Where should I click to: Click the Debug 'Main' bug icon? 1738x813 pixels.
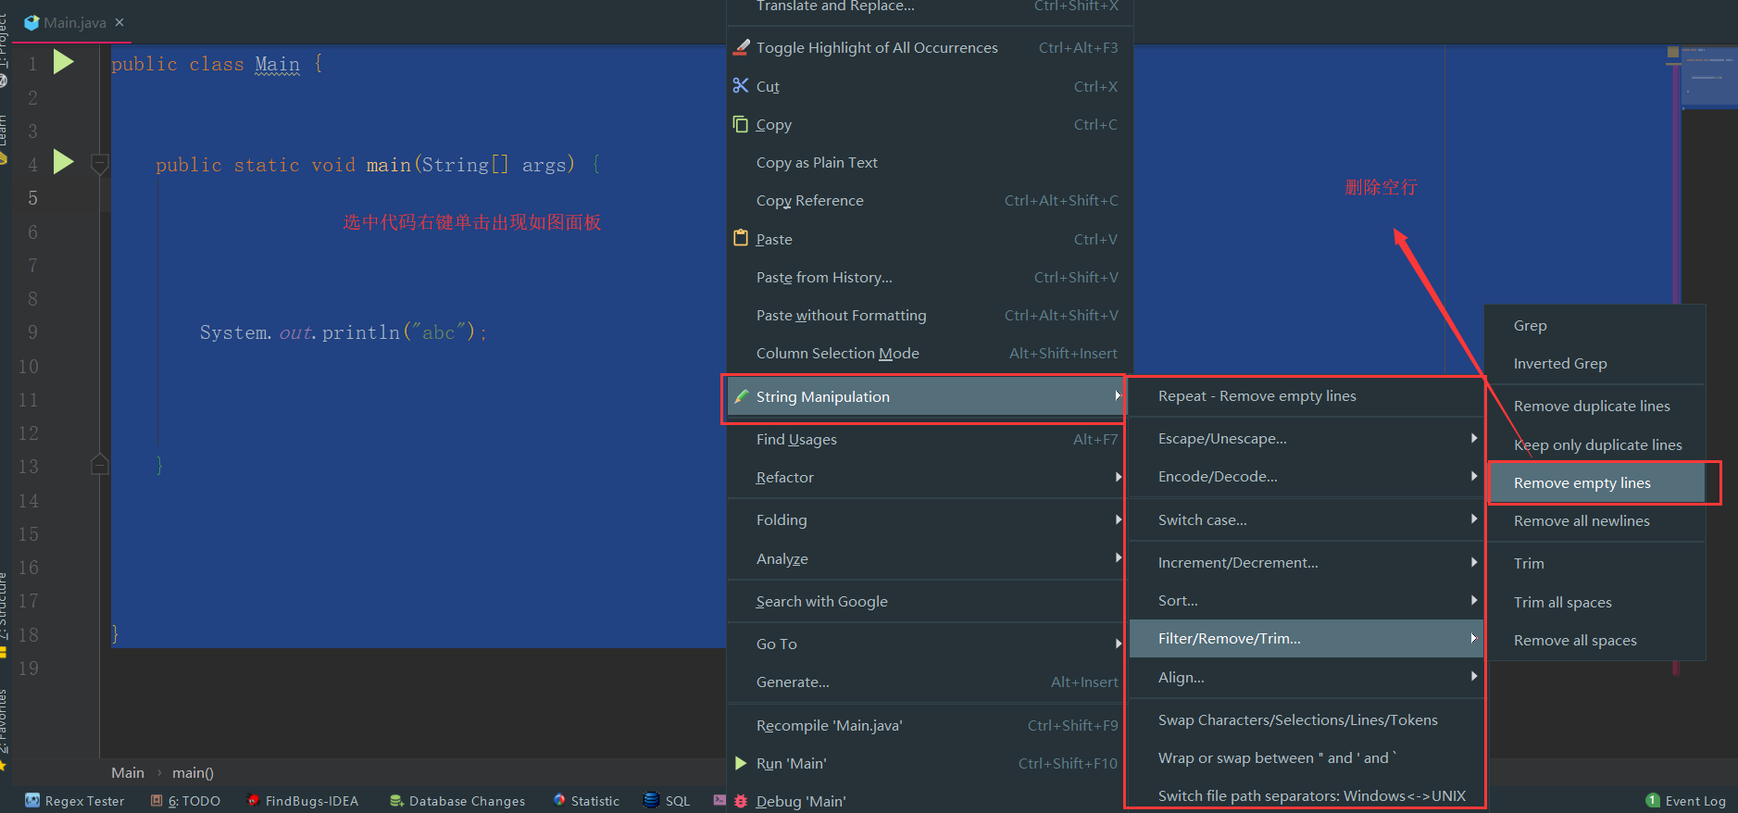pyautogui.click(x=741, y=801)
